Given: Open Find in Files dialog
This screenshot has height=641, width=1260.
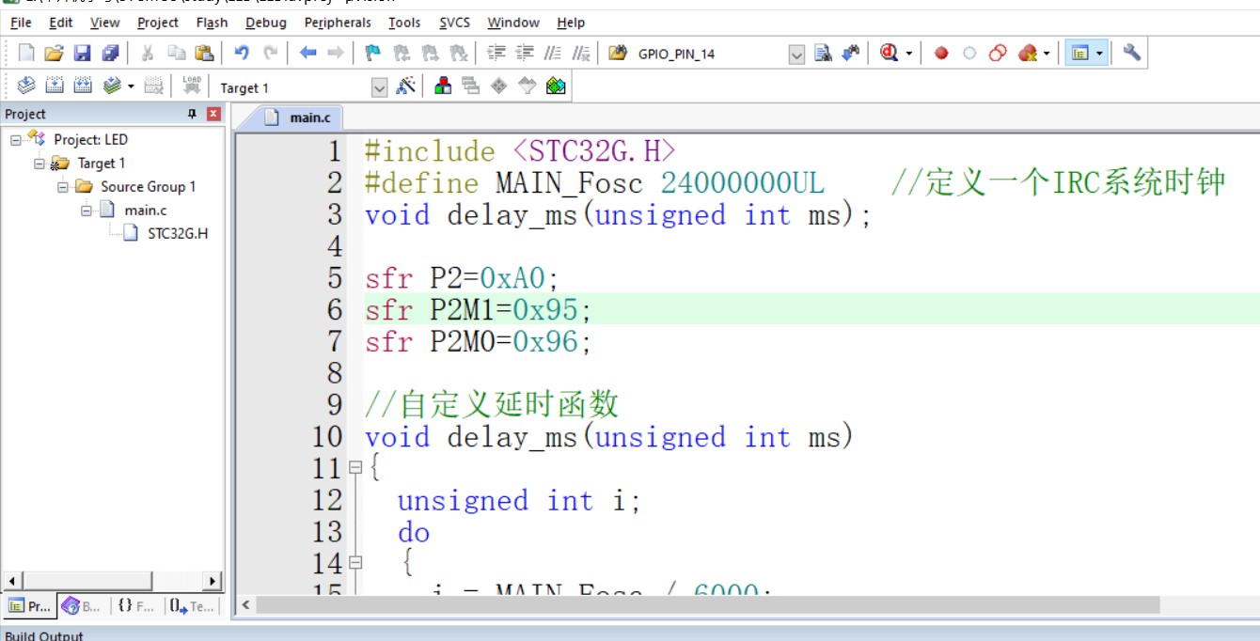Looking at the screenshot, I should click(618, 54).
